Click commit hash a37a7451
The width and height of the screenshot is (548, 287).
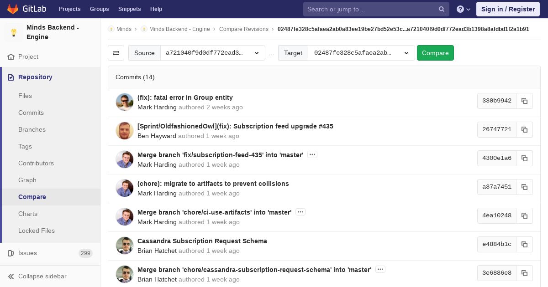[x=497, y=187]
